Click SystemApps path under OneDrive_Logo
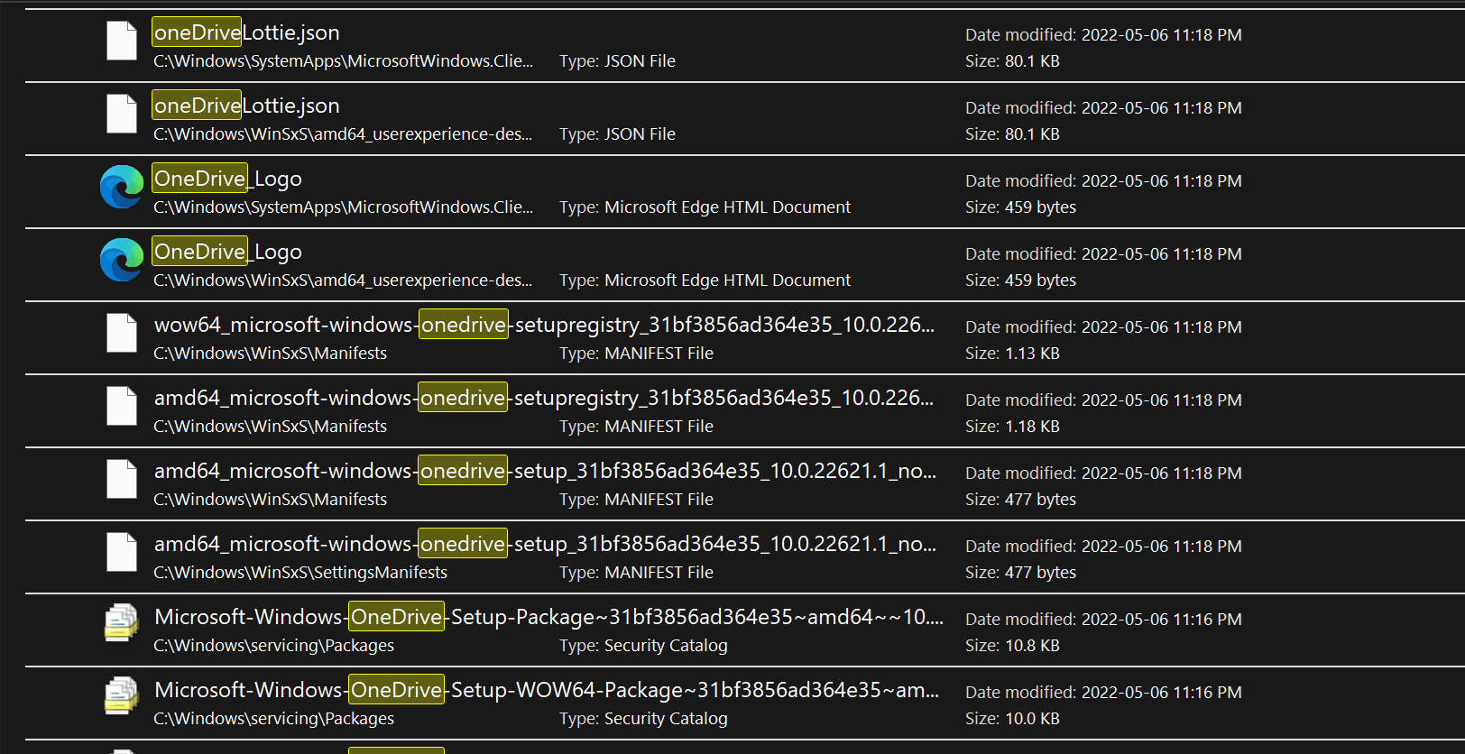Screen dimensions: 1465x754 tap(343, 207)
